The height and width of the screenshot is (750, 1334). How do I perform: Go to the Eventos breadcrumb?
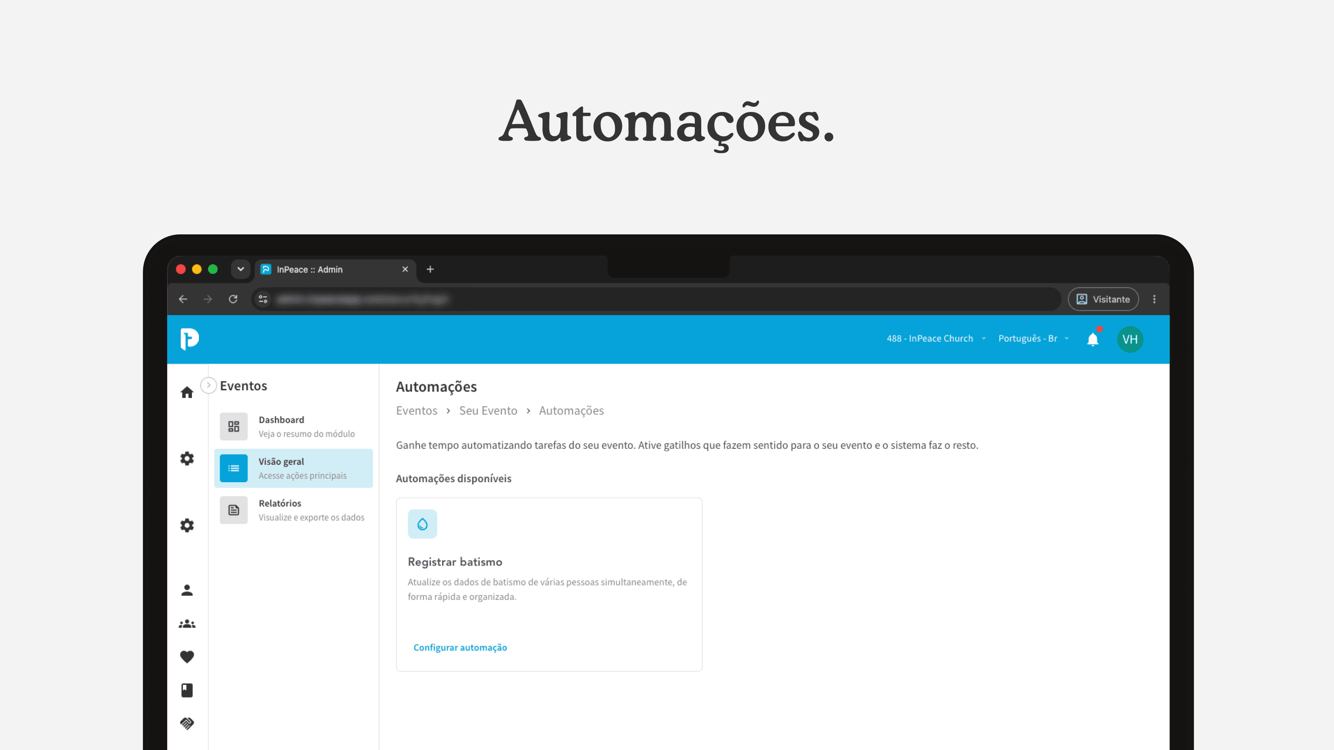(416, 411)
